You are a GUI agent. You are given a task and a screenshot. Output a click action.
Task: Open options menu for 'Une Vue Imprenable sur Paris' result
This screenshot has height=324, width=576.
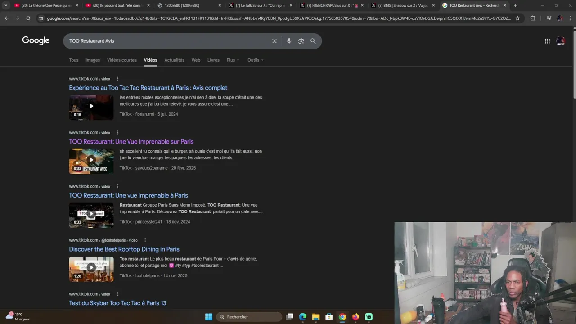click(118, 133)
